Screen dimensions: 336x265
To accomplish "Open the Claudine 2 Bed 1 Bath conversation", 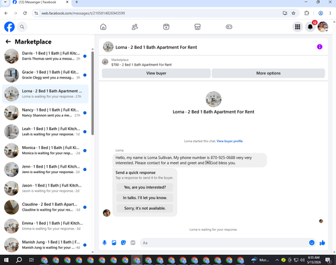I will (x=45, y=207).
